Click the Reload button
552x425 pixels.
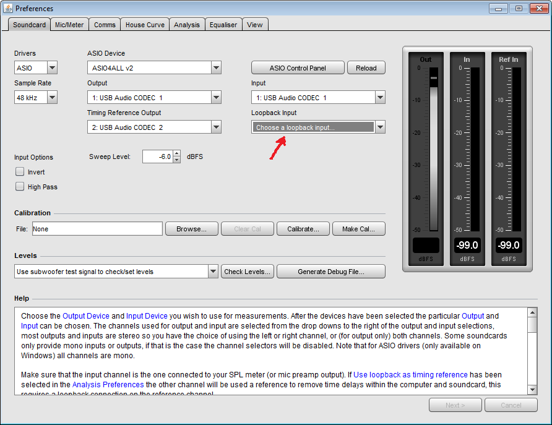(366, 67)
